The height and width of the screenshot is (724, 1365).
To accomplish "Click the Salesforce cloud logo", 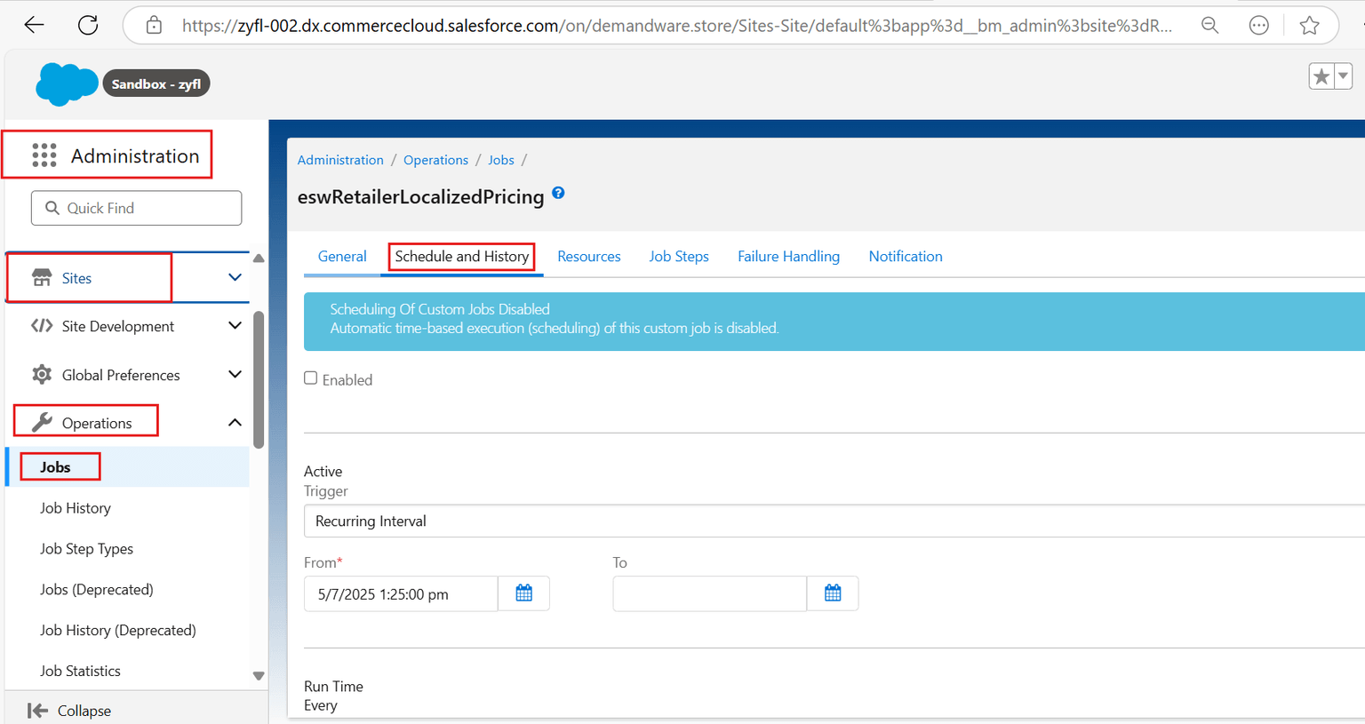I will [x=66, y=84].
